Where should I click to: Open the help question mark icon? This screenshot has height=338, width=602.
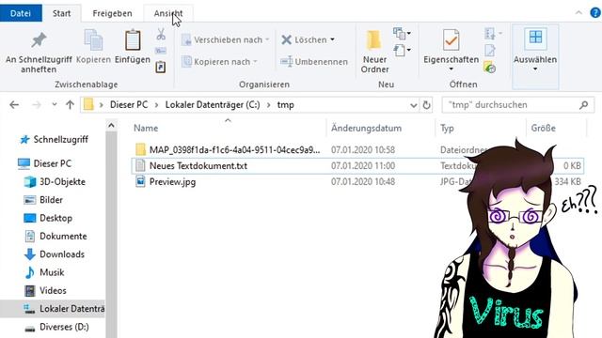(x=595, y=12)
